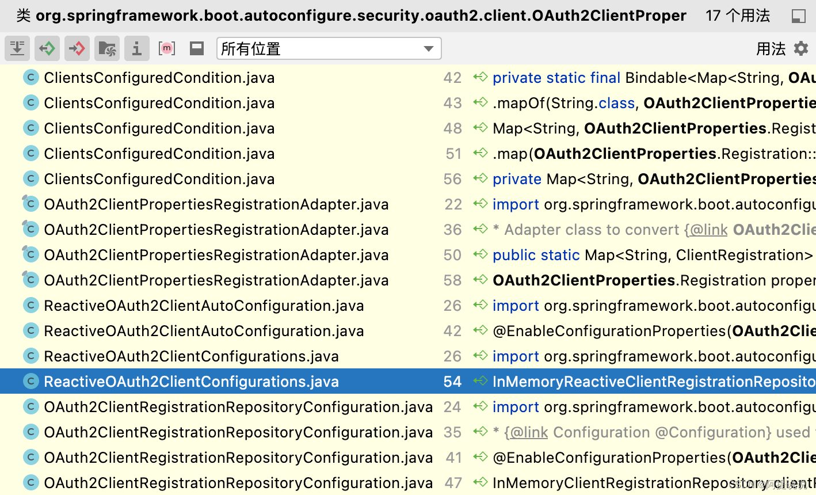The image size is (816, 495).
Task: Toggle the preview pane icon in toolbar
Action: pyautogui.click(x=196, y=48)
